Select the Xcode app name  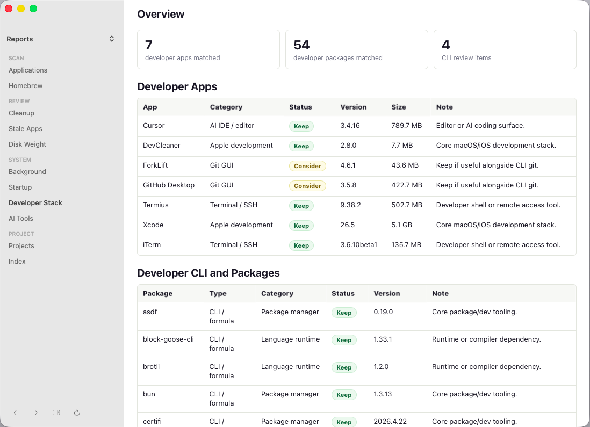pos(153,225)
